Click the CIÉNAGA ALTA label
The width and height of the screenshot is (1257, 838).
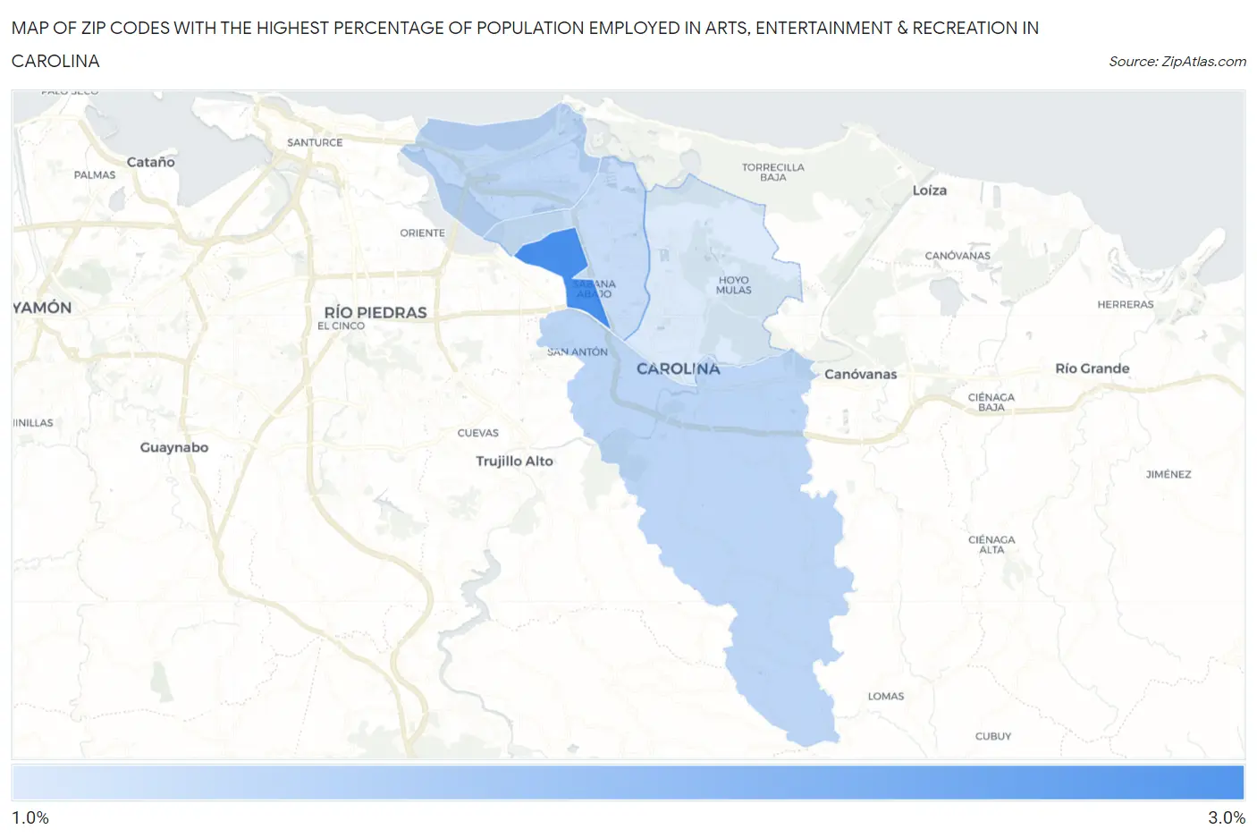tap(991, 545)
